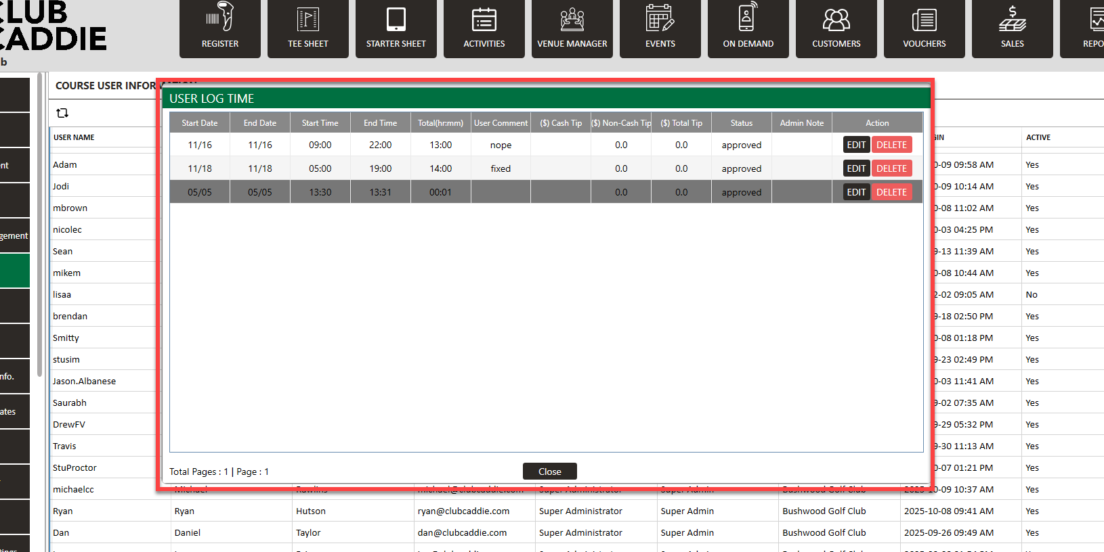This screenshot has width=1104, height=552.
Task: Open the Starter Sheet tablet icon
Action: point(396,19)
